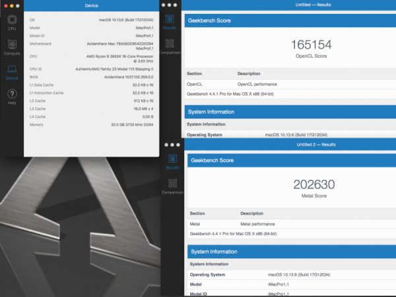The image size is (396, 297).
Task: Open the CPU section in Device window sidebar
Action: [x=12, y=22]
